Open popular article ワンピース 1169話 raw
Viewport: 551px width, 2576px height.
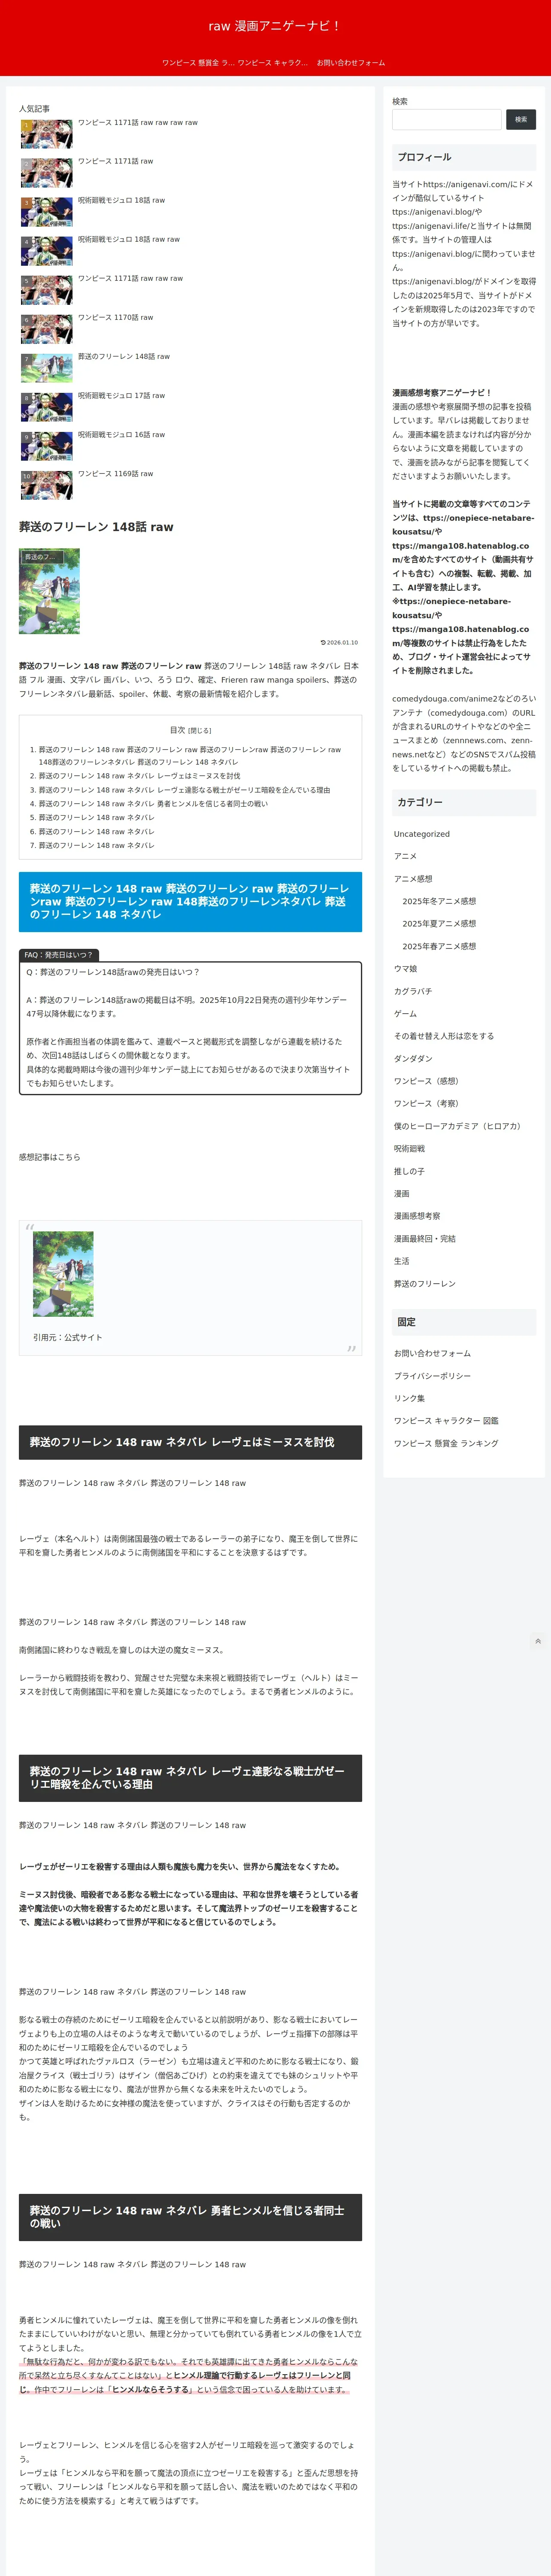pos(116,474)
